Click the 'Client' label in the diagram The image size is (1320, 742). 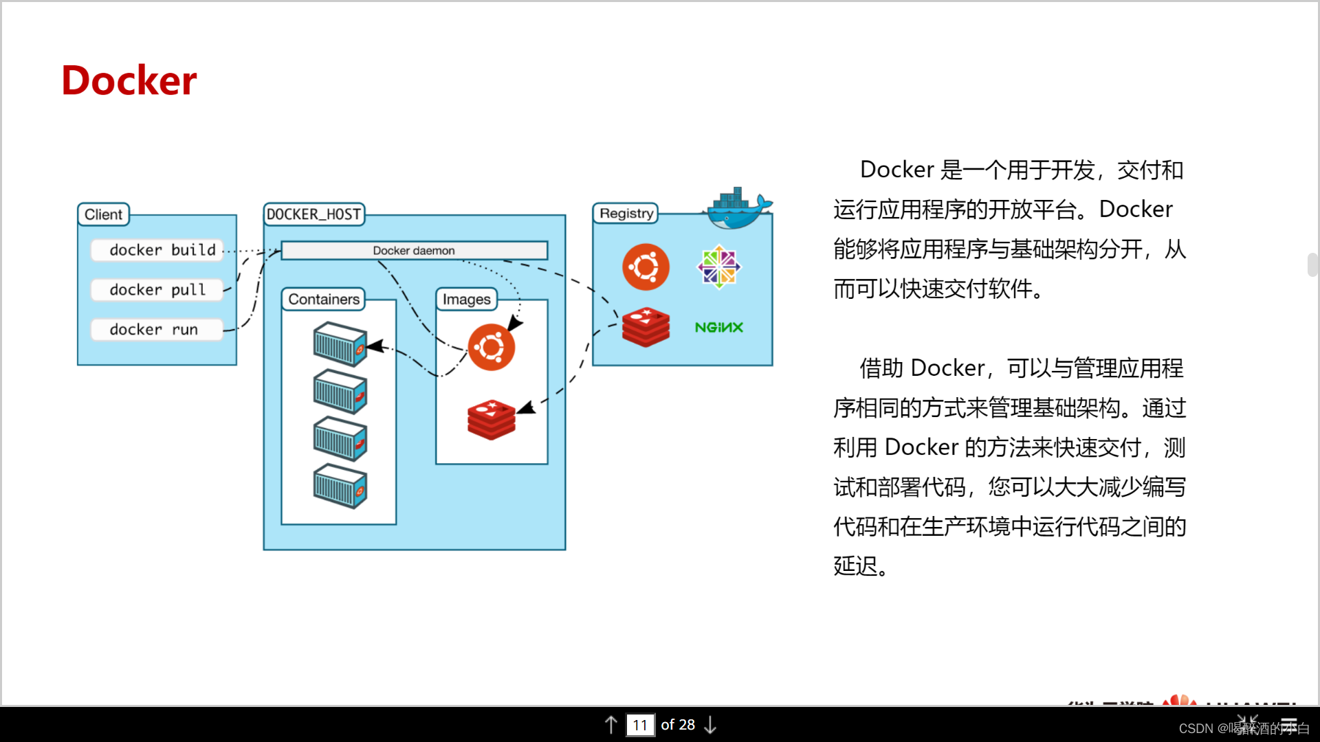pos(103,214)
